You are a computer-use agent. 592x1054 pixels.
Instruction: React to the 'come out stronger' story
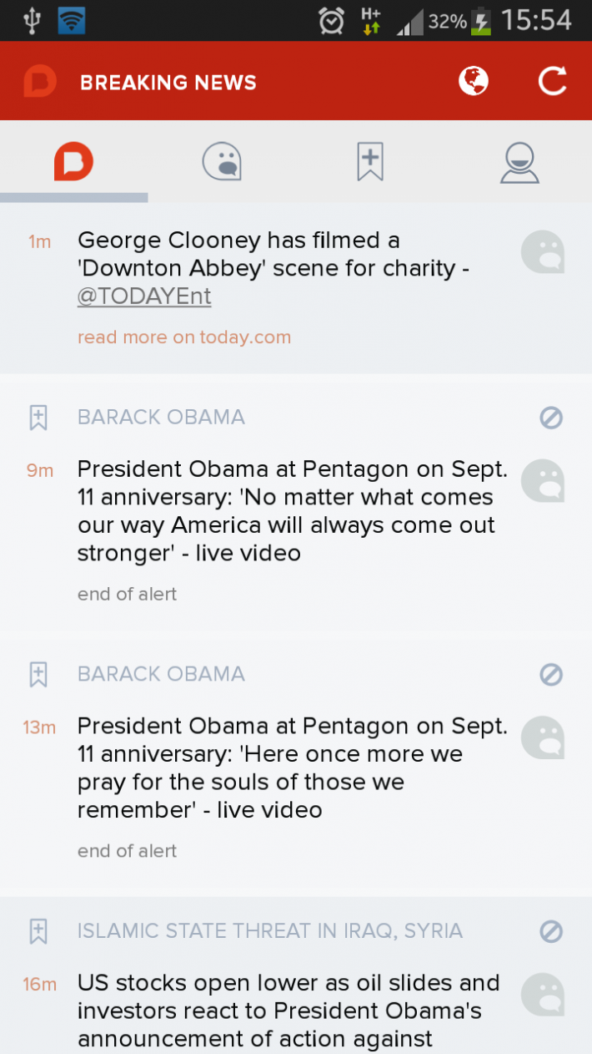(x=543, y=481)
